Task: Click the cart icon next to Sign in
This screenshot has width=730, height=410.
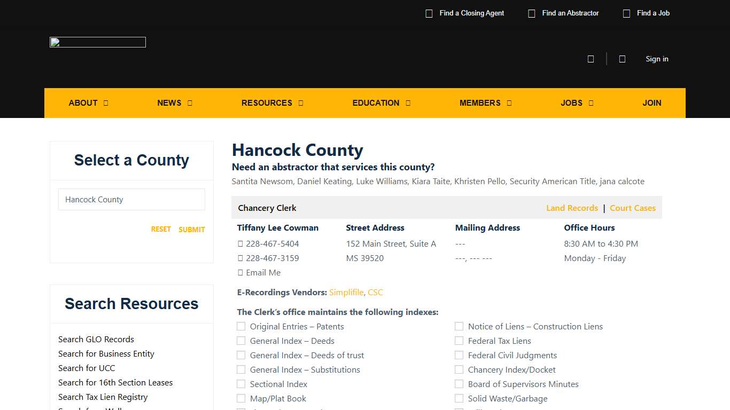Action: coord(622,59)
